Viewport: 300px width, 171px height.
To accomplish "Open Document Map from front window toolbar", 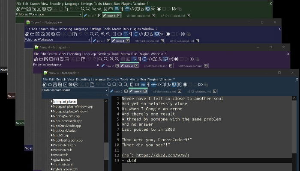I will coord(164,85).
